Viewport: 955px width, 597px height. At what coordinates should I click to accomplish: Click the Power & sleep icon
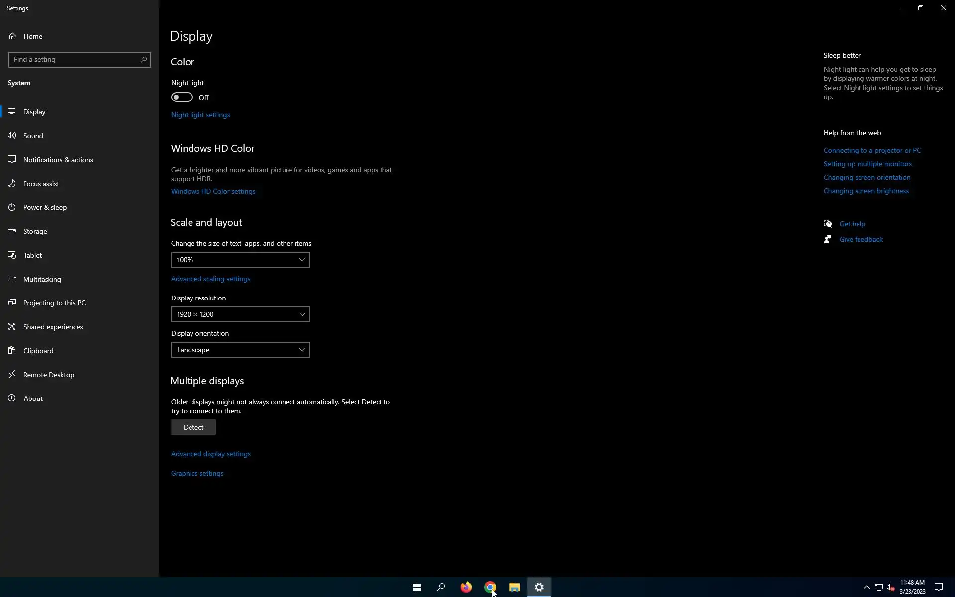pos(12,207)
